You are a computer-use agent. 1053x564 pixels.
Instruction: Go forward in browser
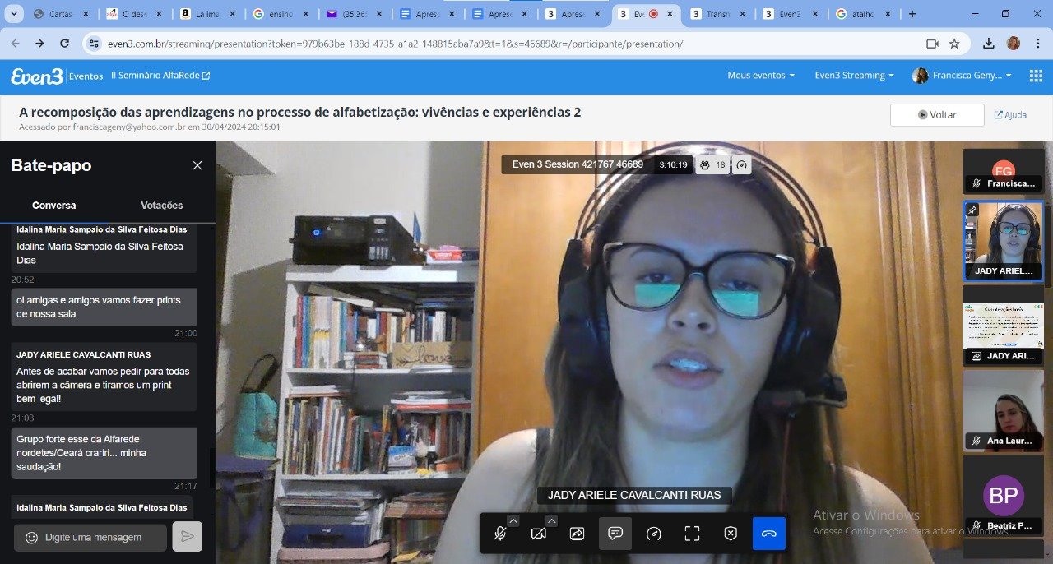pos(39,44)
